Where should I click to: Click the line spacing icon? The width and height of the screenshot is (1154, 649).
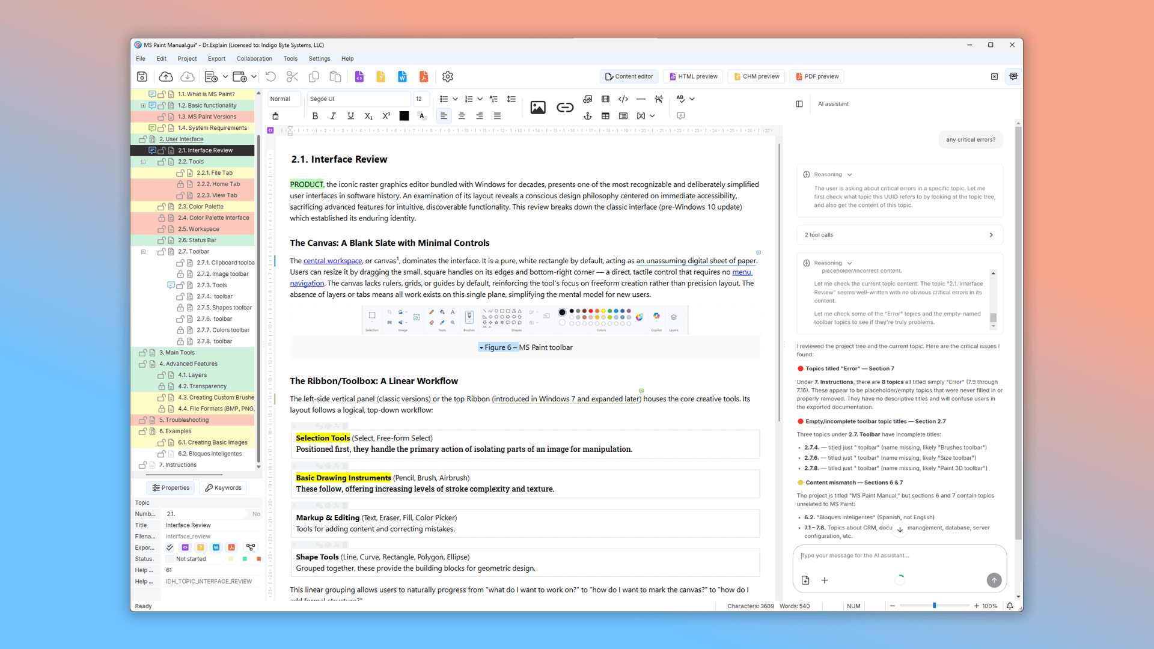(511, 99)
